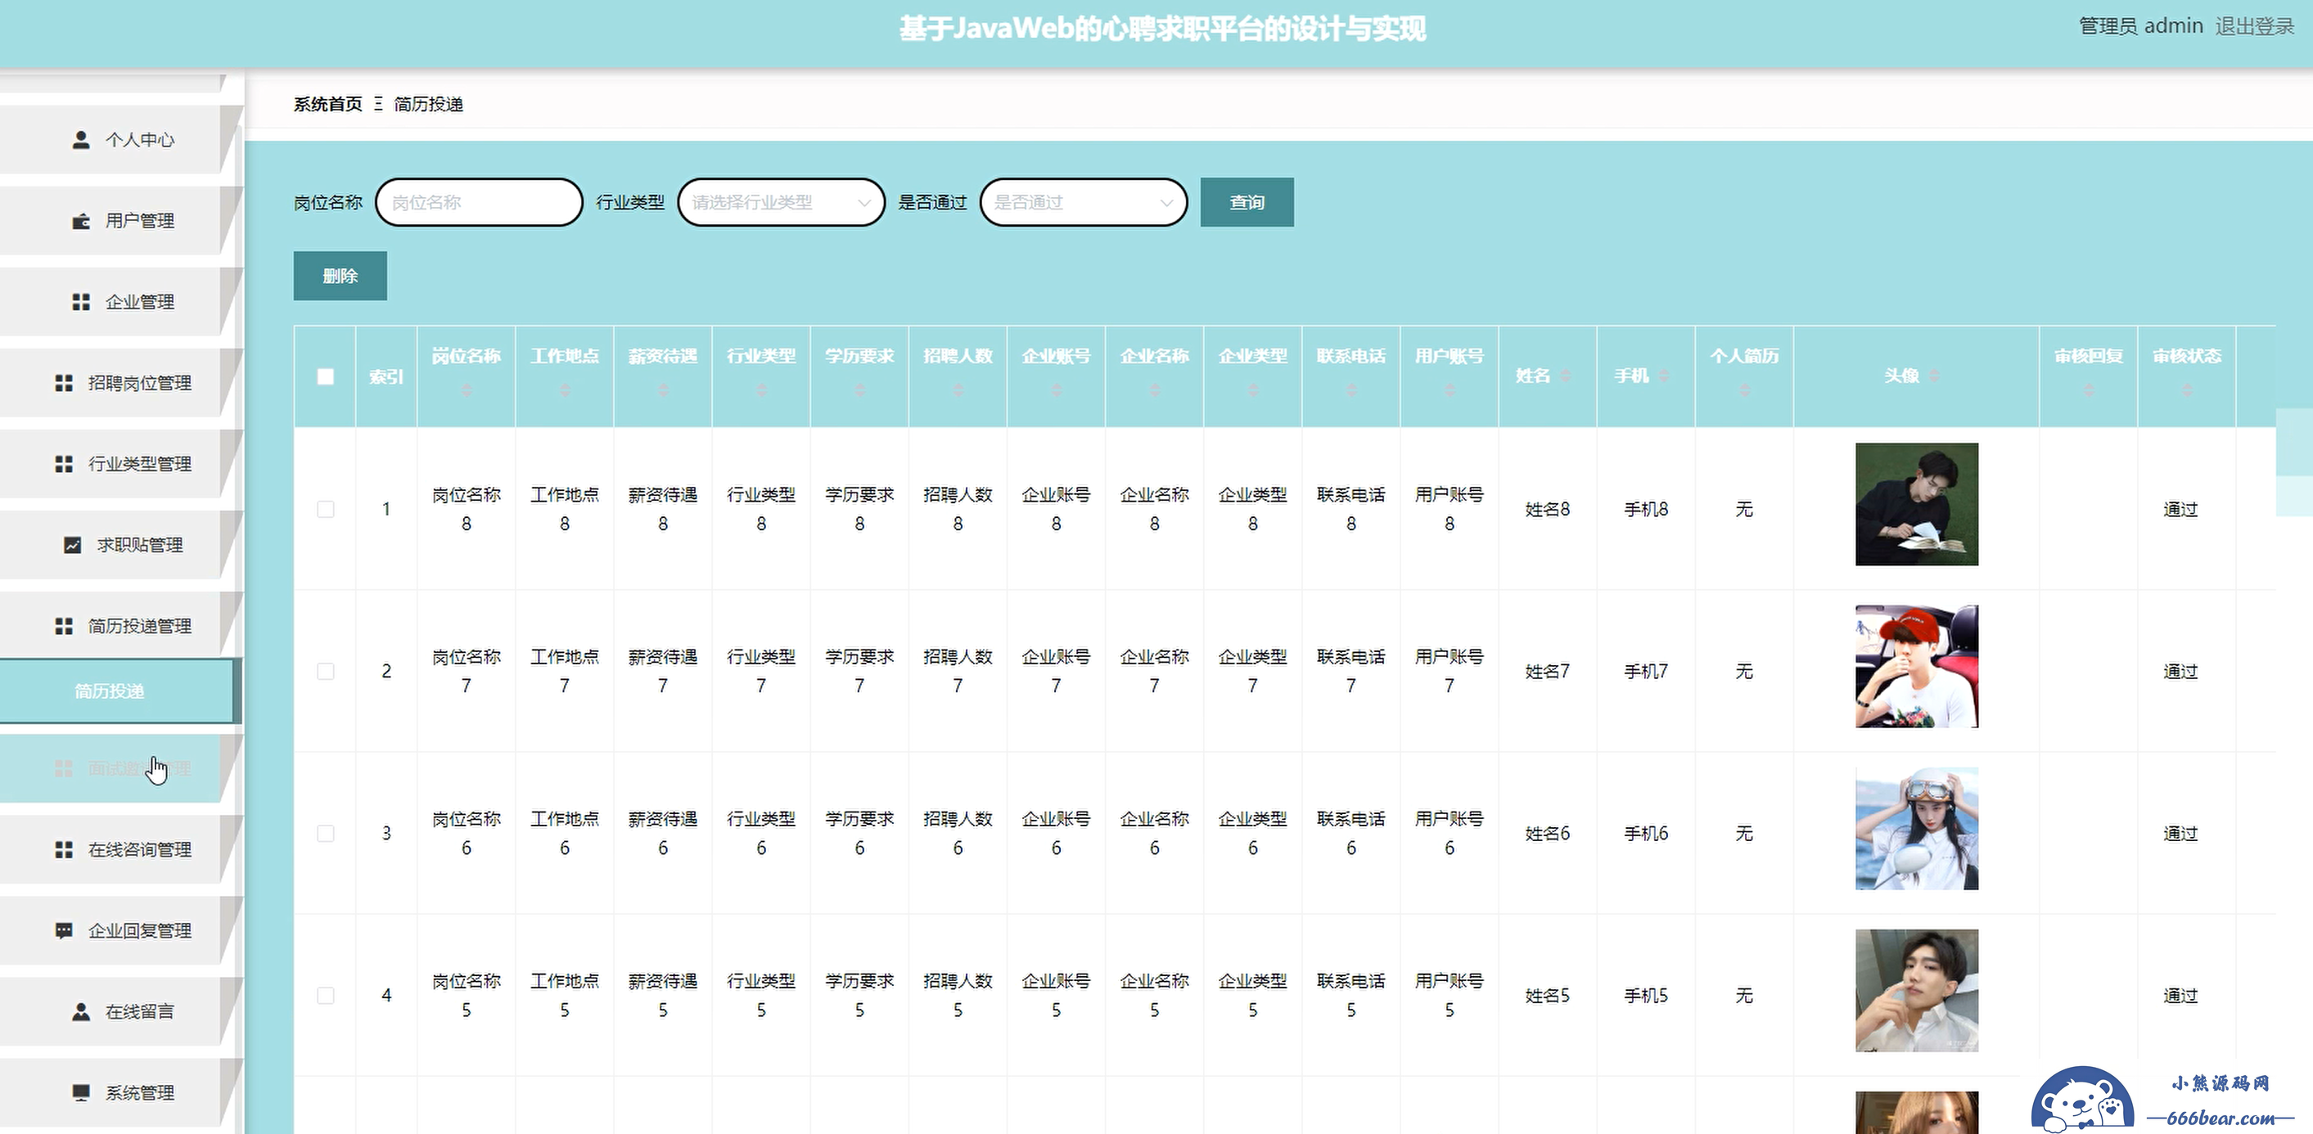Check the checkbox for row index 3

(325, 833)
